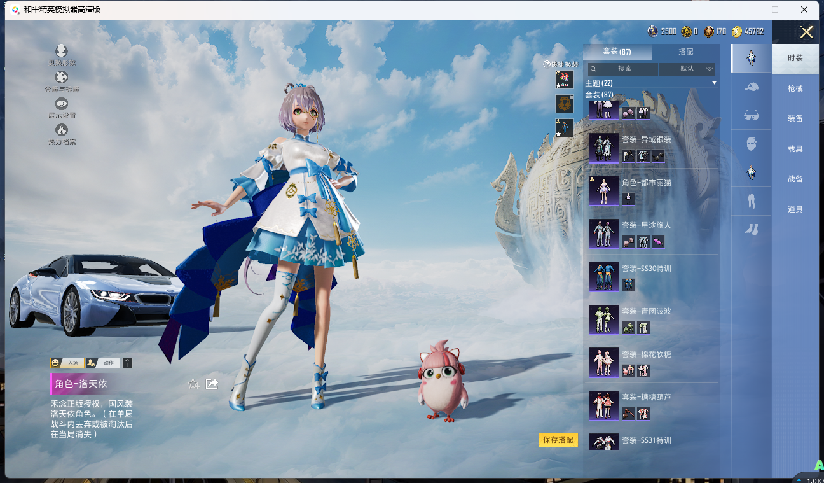The width and height of the screenshot is (824, 483).
Task: Open the 默认 sort dropdown
Action: pos(687,69)
